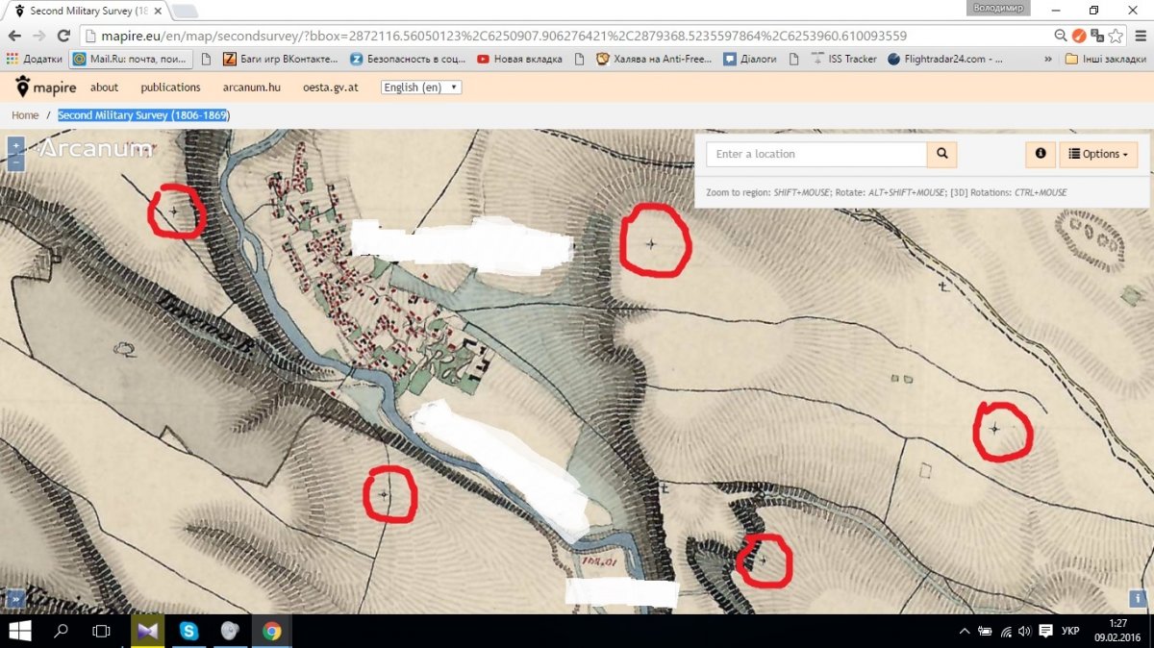Switch the УКР keyboard language indicator
Image resolution: width=1154 pixels, height=648 pixels.
point(1069,632)
